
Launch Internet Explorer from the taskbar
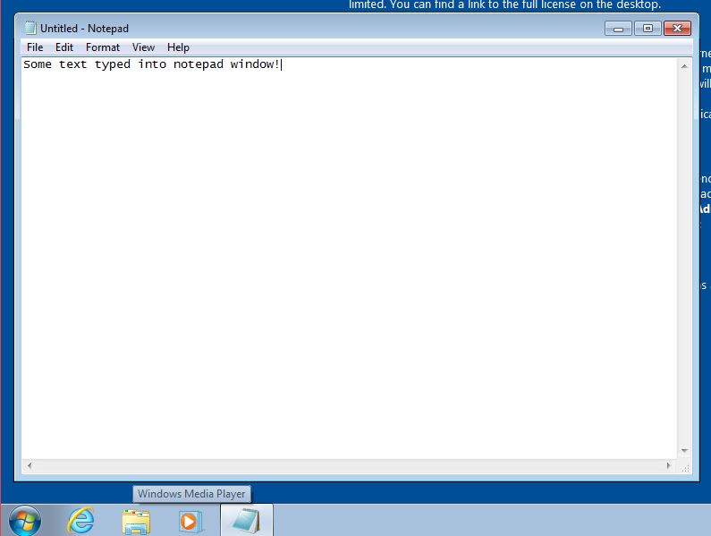click(80, 520)
